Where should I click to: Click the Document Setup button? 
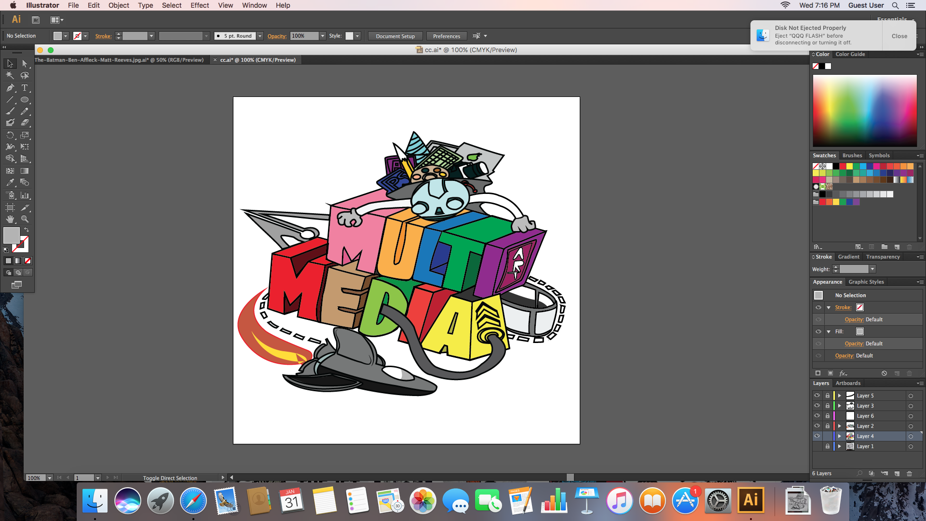click(x=395, y=36)
